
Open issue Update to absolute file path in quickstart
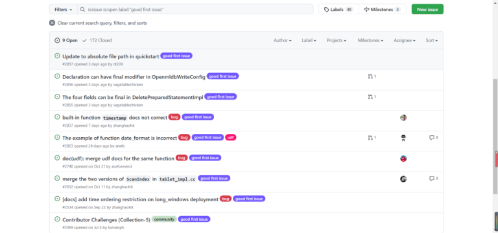coord(110,56)
